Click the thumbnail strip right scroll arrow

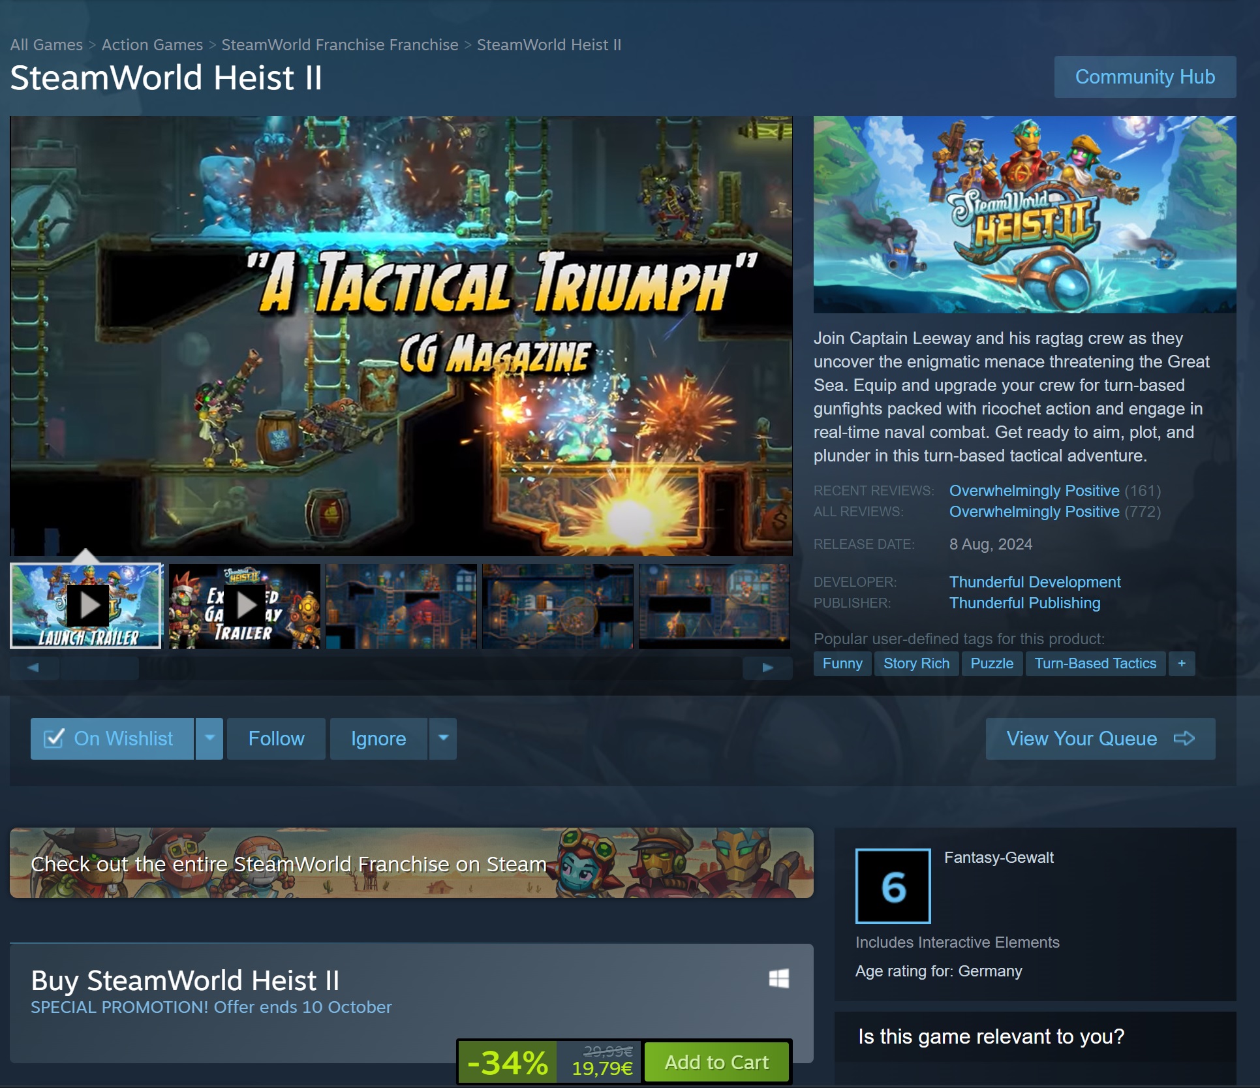[x=767, y=668]
